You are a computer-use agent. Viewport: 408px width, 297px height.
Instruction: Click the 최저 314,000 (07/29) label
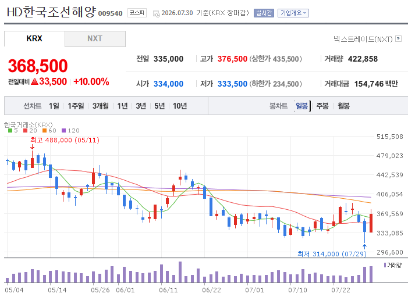[332, 254]
